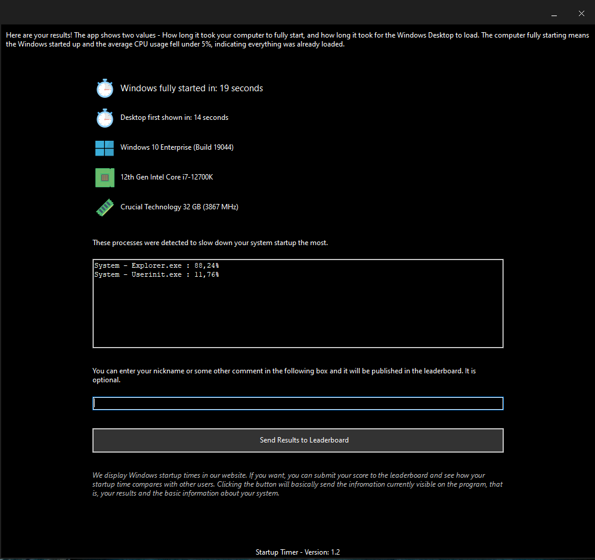Viewport: 595px width, 560px height.
Task: Select the Userinit.exe 11,76% process line
Action: click(x=157, y=274)
